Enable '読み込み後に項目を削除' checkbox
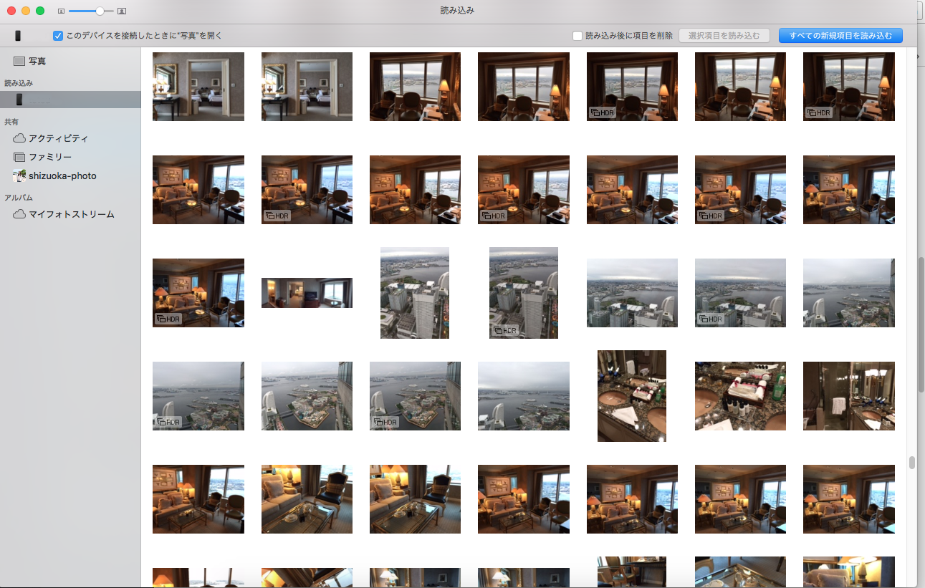The image size is (925, 588). 577,35
